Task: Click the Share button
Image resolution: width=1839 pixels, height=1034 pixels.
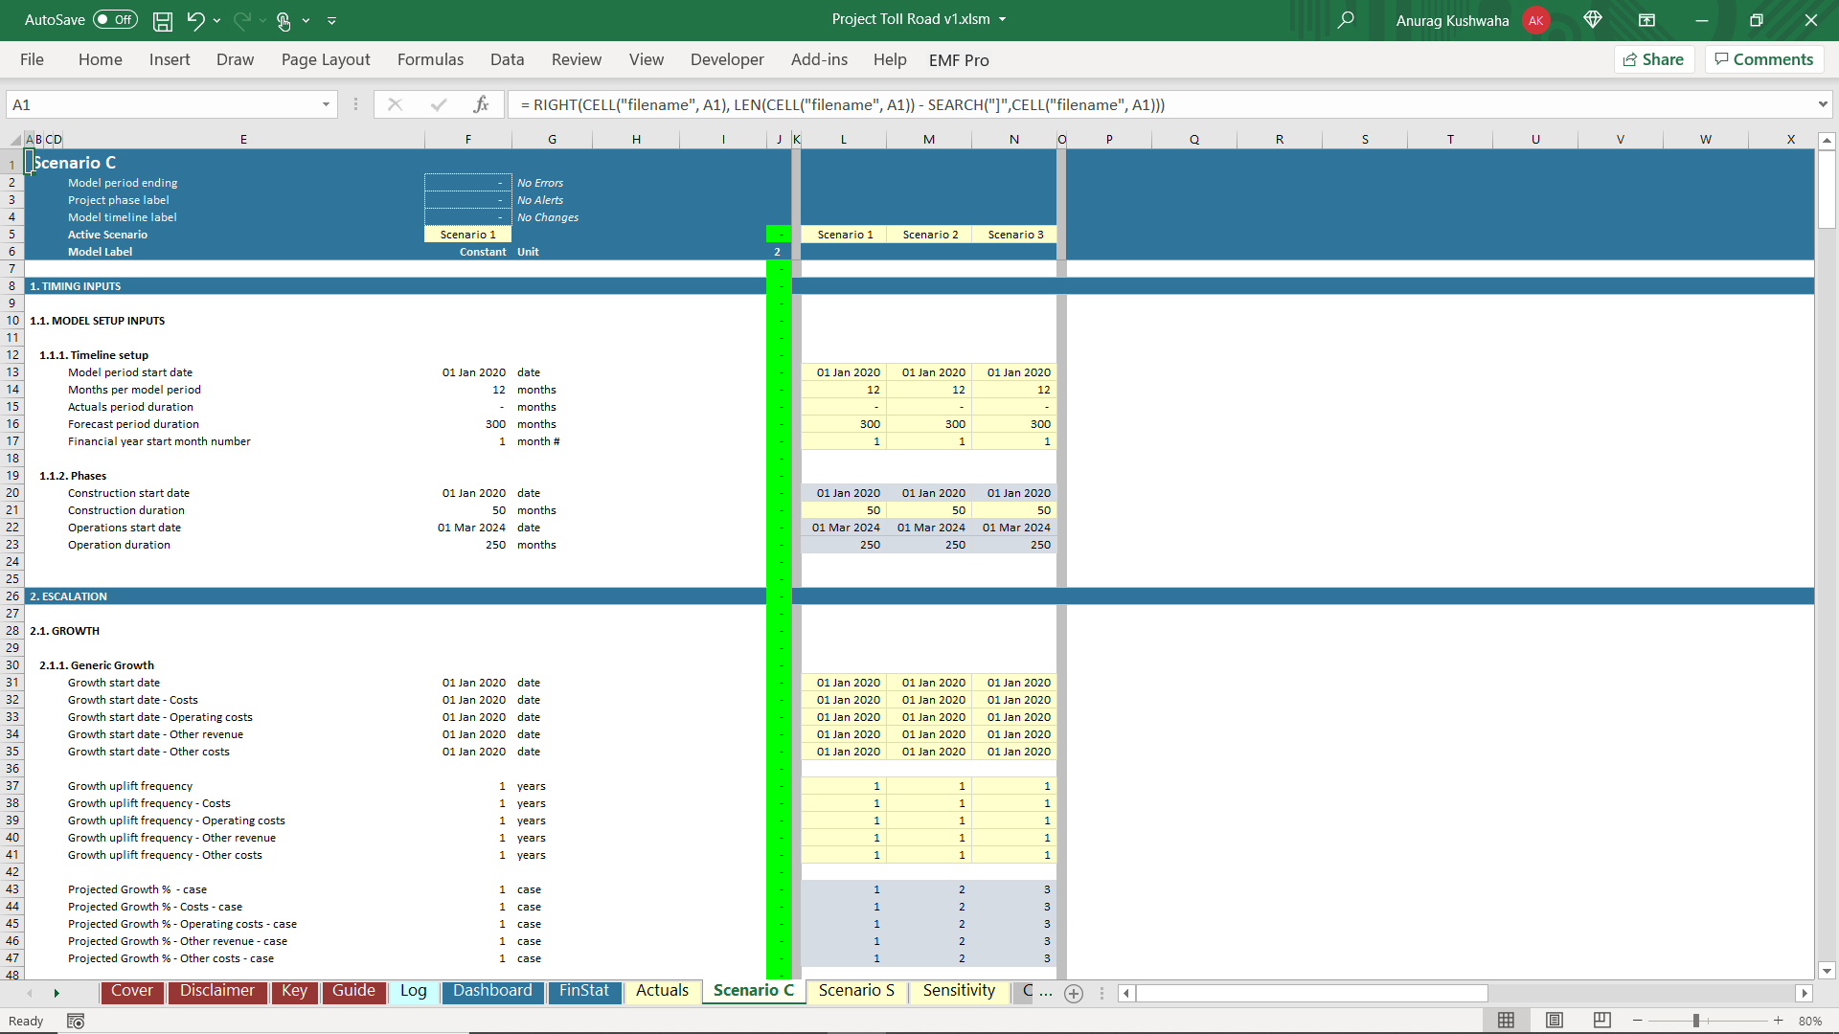Action: [1654, 59]
